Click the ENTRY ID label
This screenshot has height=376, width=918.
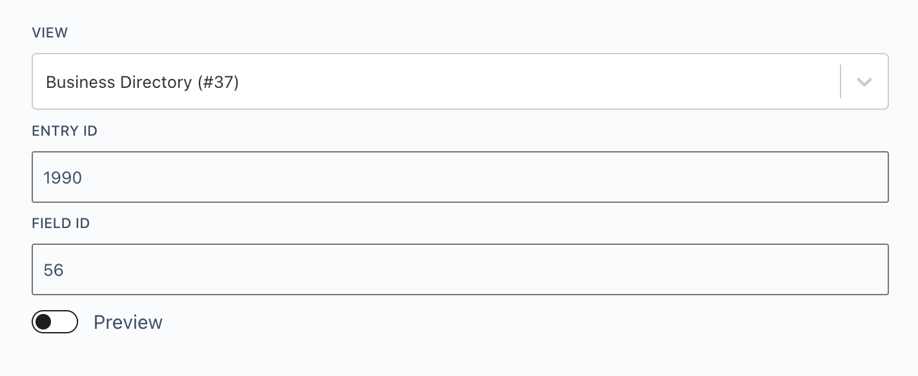tap(65, 131)
